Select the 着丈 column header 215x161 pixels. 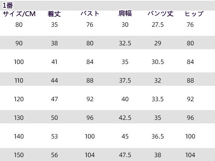(x=54, y=14)
